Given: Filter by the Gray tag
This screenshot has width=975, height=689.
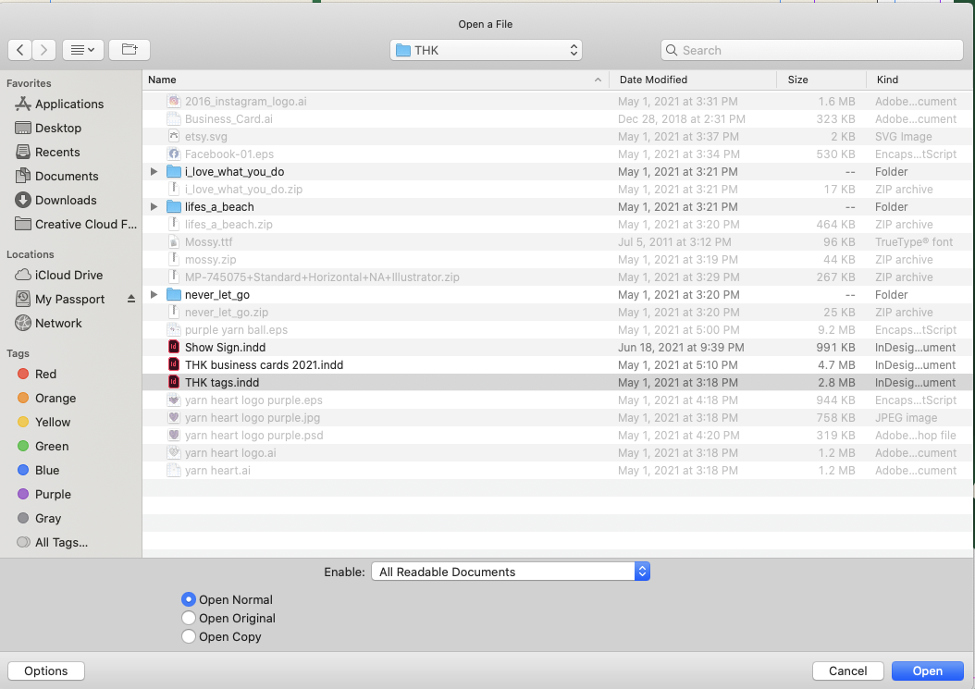Looking at the screenshot, I should coord(39,519).
